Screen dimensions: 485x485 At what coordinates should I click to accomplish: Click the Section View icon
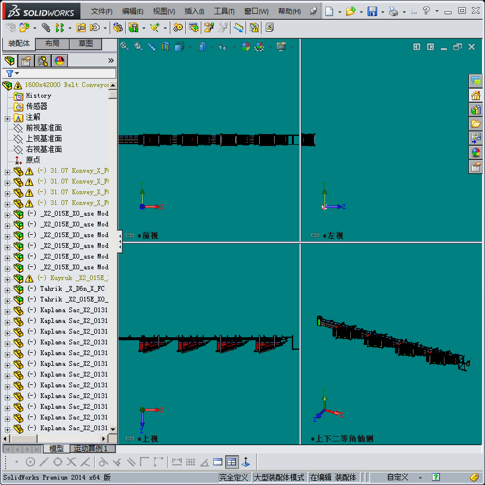click(x=166, y=46)
